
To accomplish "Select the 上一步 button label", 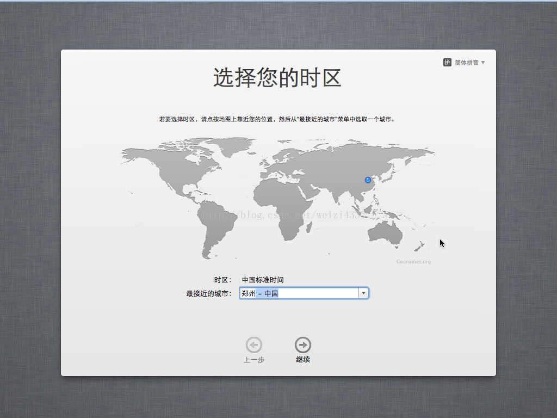I will [253, 360].
